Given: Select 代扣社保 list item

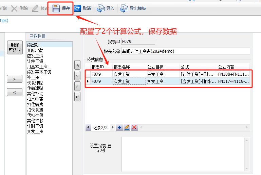Looking at the screenshot, I should pyautogui.click(x=50, y=115).
